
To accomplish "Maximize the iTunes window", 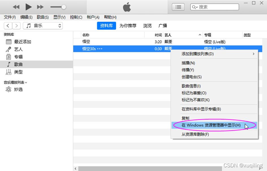I will 254,3.
